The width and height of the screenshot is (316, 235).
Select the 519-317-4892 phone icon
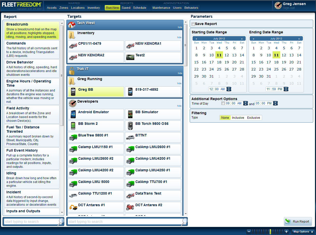130,91
